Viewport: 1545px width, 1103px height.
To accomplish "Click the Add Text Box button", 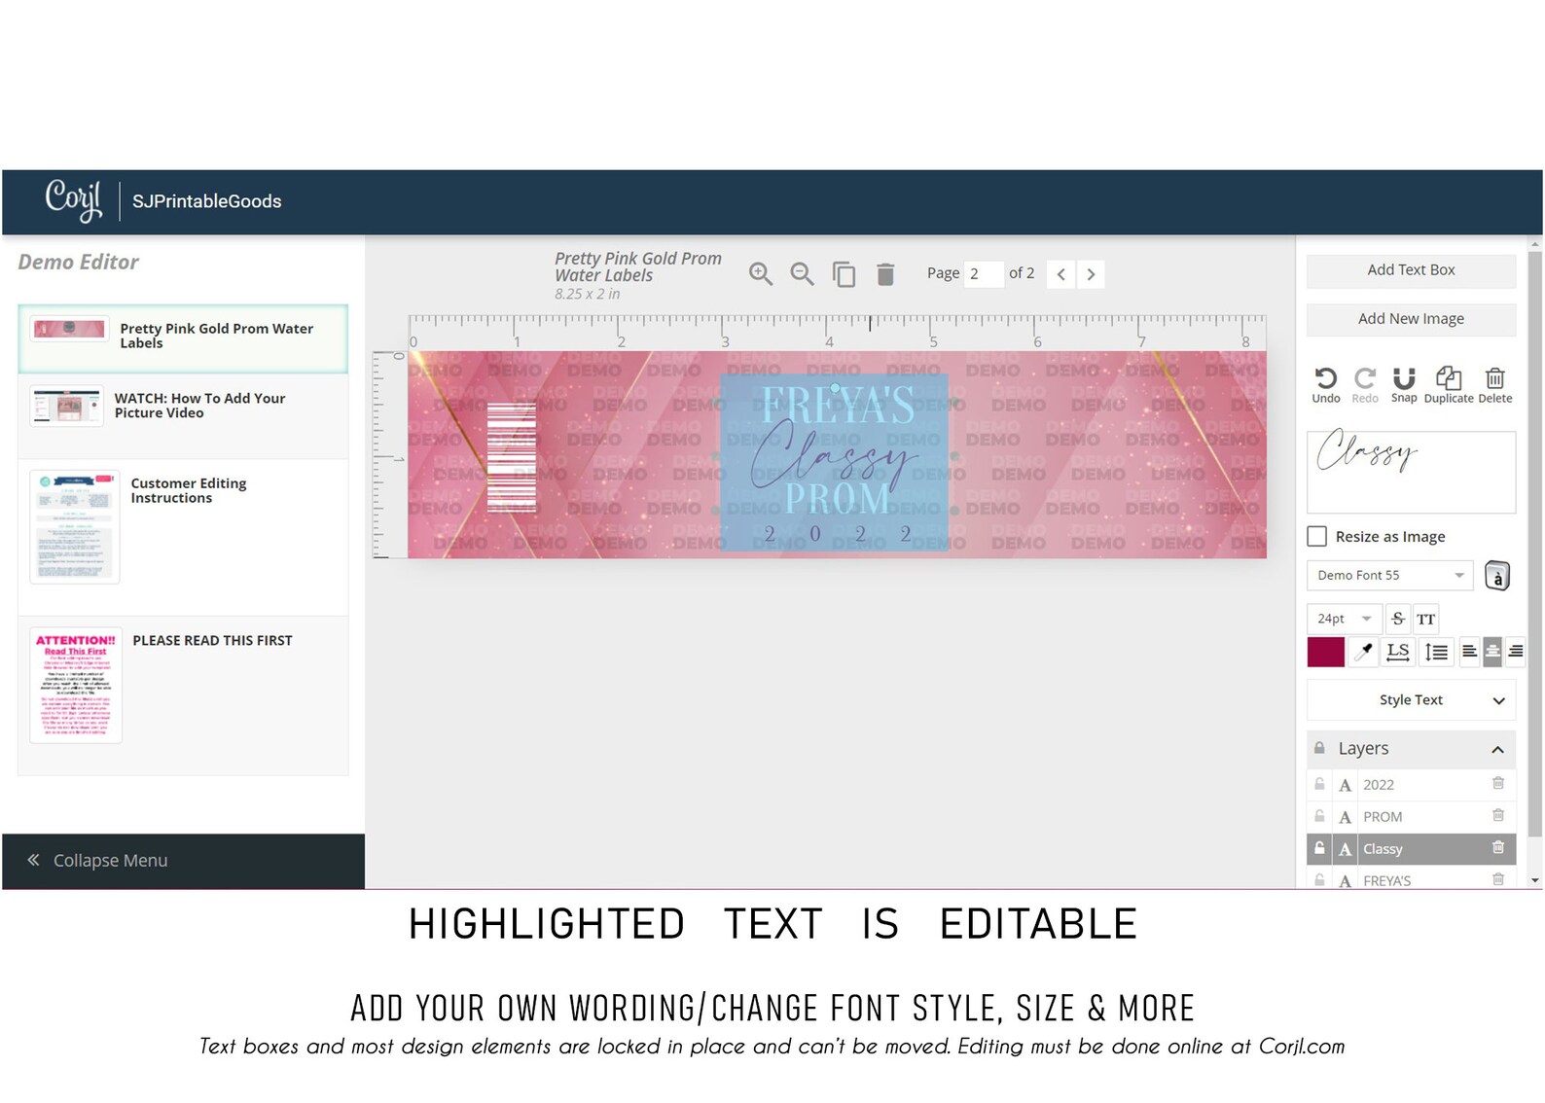I will pyautogui.click(x=1411, y=270).
